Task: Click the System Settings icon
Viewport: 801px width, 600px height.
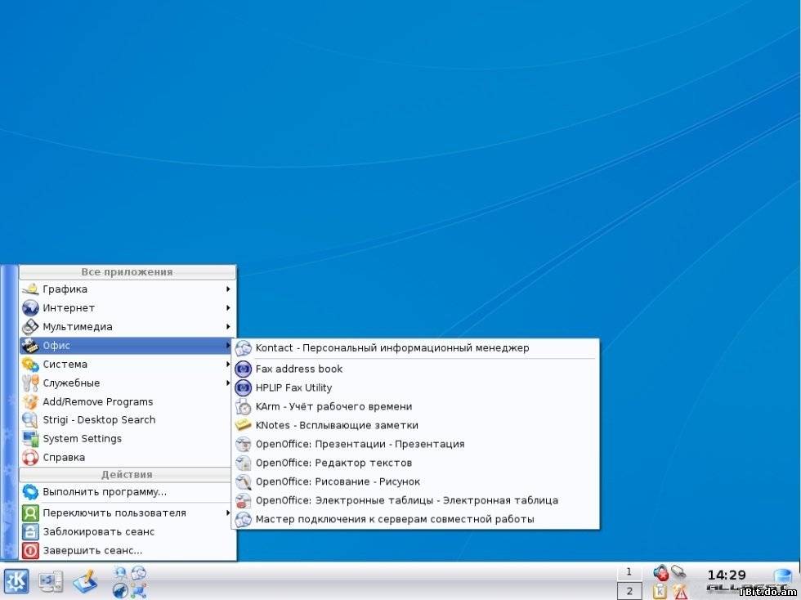Action: coord(30,438)
